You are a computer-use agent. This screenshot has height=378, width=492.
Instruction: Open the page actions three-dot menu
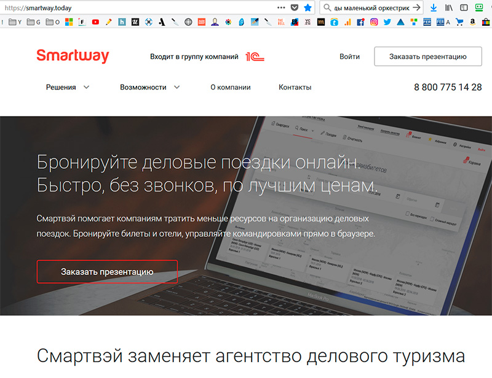[281, 7]
